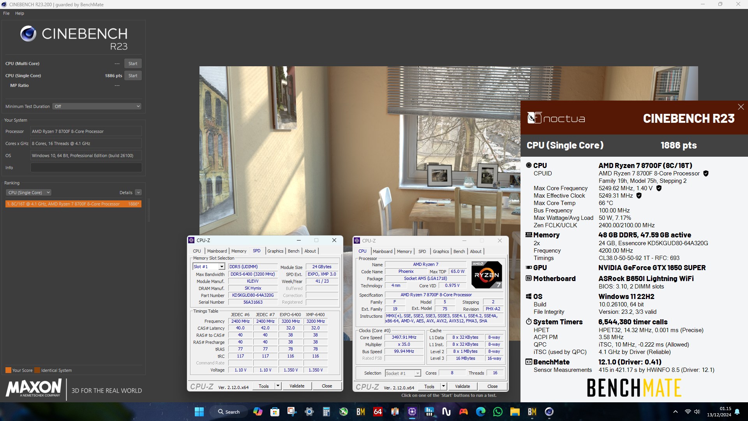Open Settings gear in the taskbar
The width and height of the screenshot is (748, 421).
click(309, 412)
